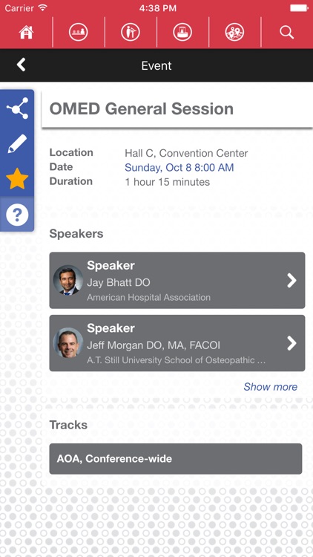Open the maps location pins icon
Viewport: 313px width, 557px height.
pos(234,33)
